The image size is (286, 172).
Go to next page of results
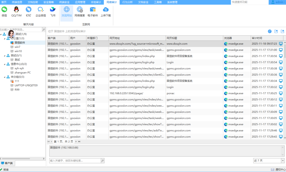point(76,142)
